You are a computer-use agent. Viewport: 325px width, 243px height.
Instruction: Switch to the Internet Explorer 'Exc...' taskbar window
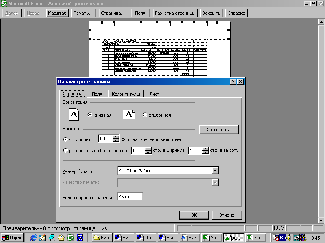(189, 238)
